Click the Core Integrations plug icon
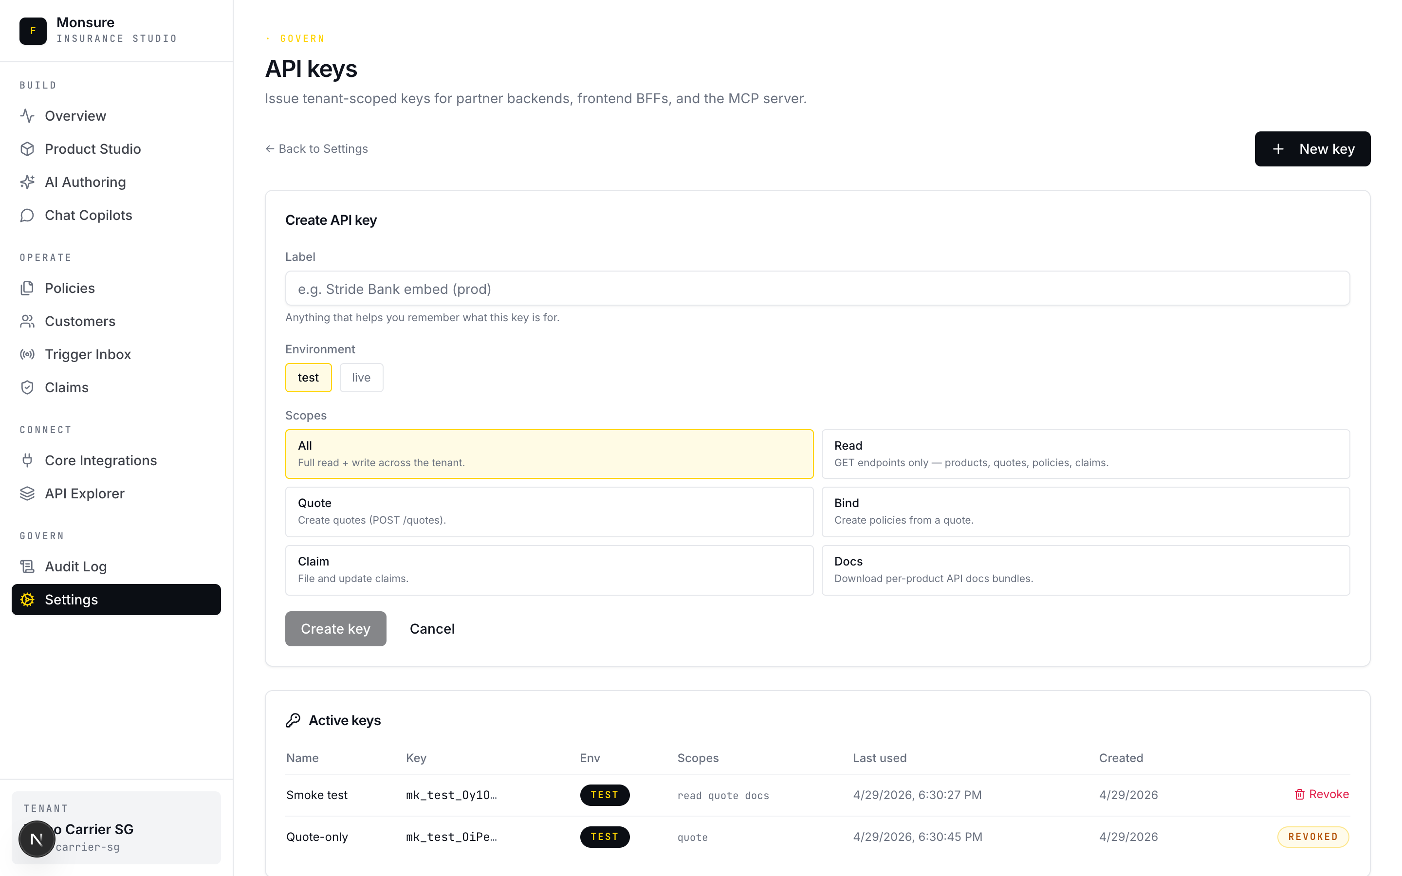1402x876 pixels. [27, 460]
